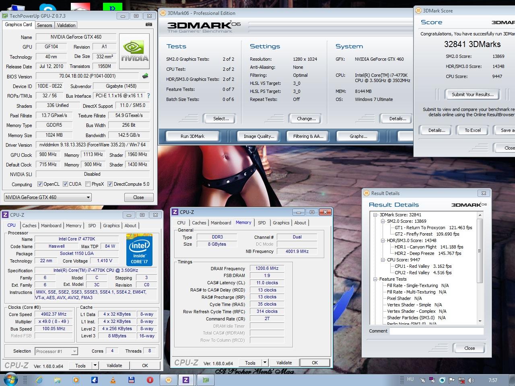Collapse the 3DMark Score: 32841 tree node
Screen dimensions: 515x386
pyautogui.click(x=375, y=215)
